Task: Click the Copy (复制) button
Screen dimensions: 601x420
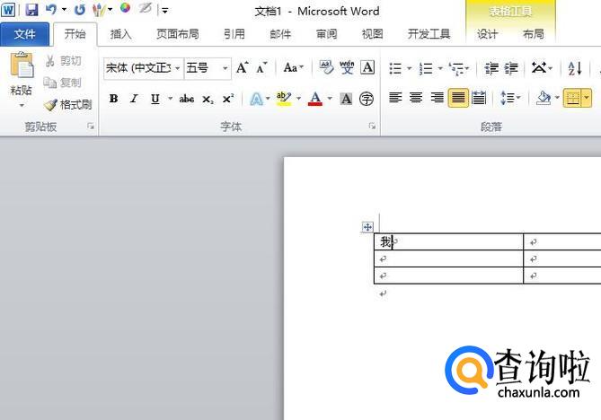Action: pyautogui.click(x=63, y=83)
